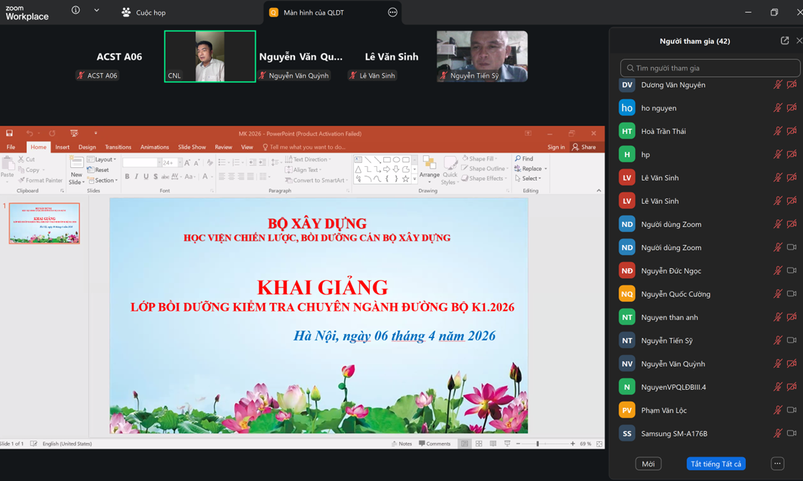Open more options on the QLDT screen tab
Viewport: 803px width, 481px height.
click(x=393, y=12)
